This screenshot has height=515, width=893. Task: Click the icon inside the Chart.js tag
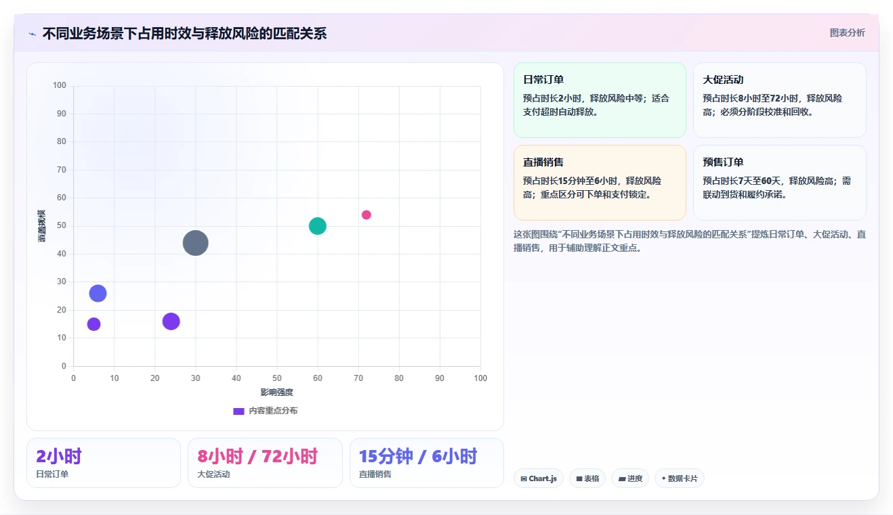coord(524,478)
